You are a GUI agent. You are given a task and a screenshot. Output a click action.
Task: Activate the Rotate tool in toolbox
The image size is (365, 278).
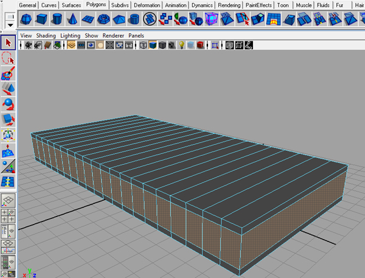(x=9, y=103)
